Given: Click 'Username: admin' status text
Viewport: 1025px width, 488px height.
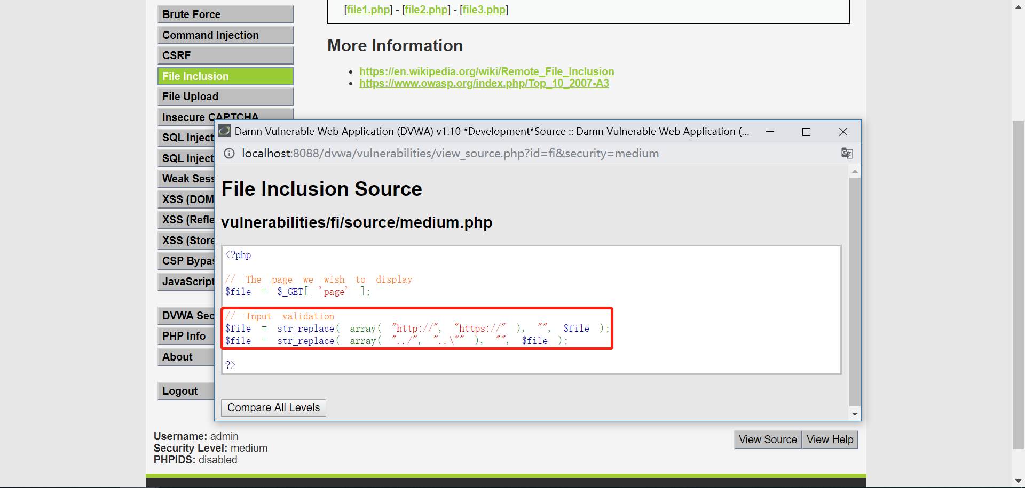Looking at the screenshot, I should (196, 436).
